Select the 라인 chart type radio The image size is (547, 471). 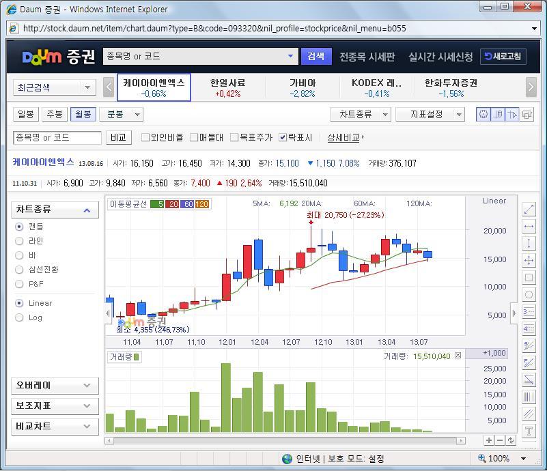point(20,241)
